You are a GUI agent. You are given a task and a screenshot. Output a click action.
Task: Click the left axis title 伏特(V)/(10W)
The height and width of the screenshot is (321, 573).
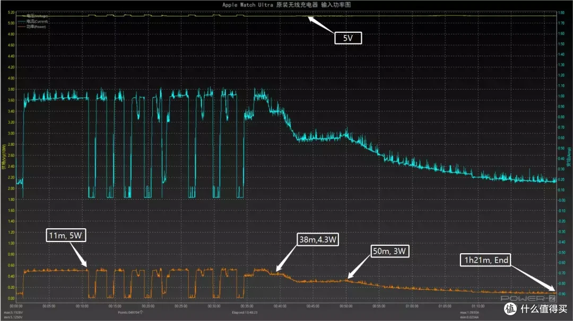point(4,157)
